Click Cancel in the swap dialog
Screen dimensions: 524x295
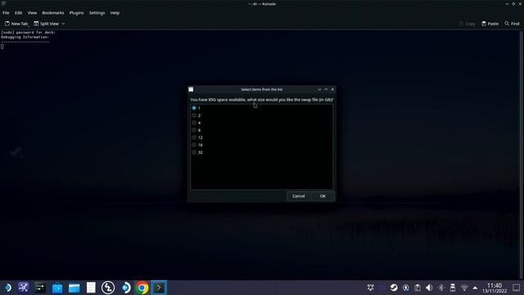coord(298,196)
